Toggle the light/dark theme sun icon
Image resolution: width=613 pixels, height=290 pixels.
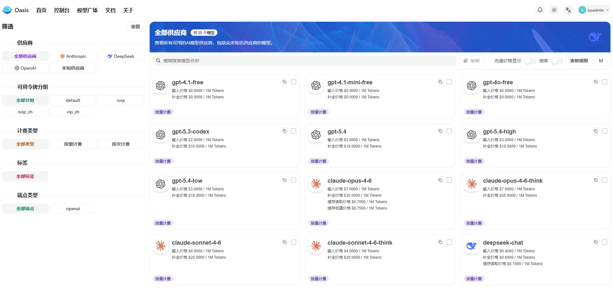[x=554, y=10]
